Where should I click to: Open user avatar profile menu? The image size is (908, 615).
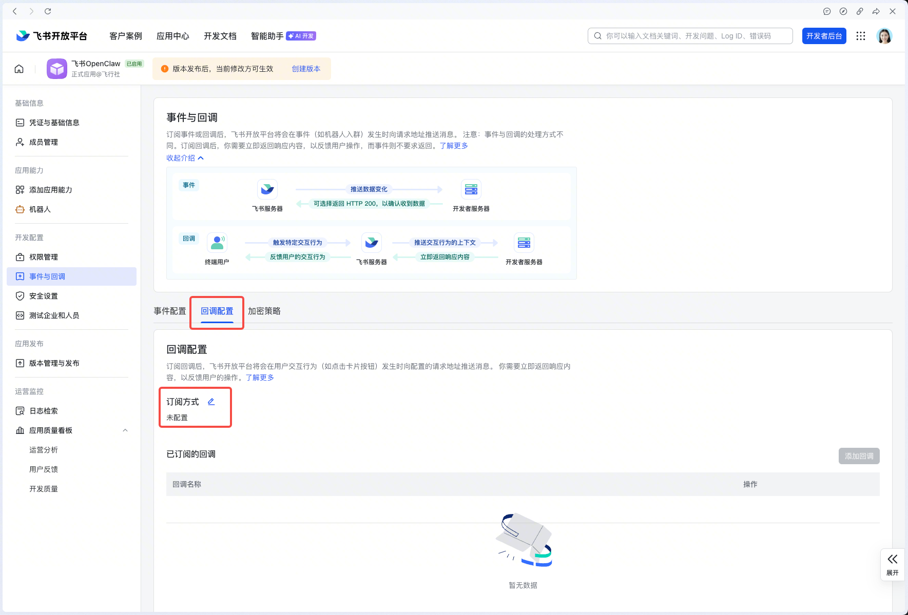(x=884, y=36)
